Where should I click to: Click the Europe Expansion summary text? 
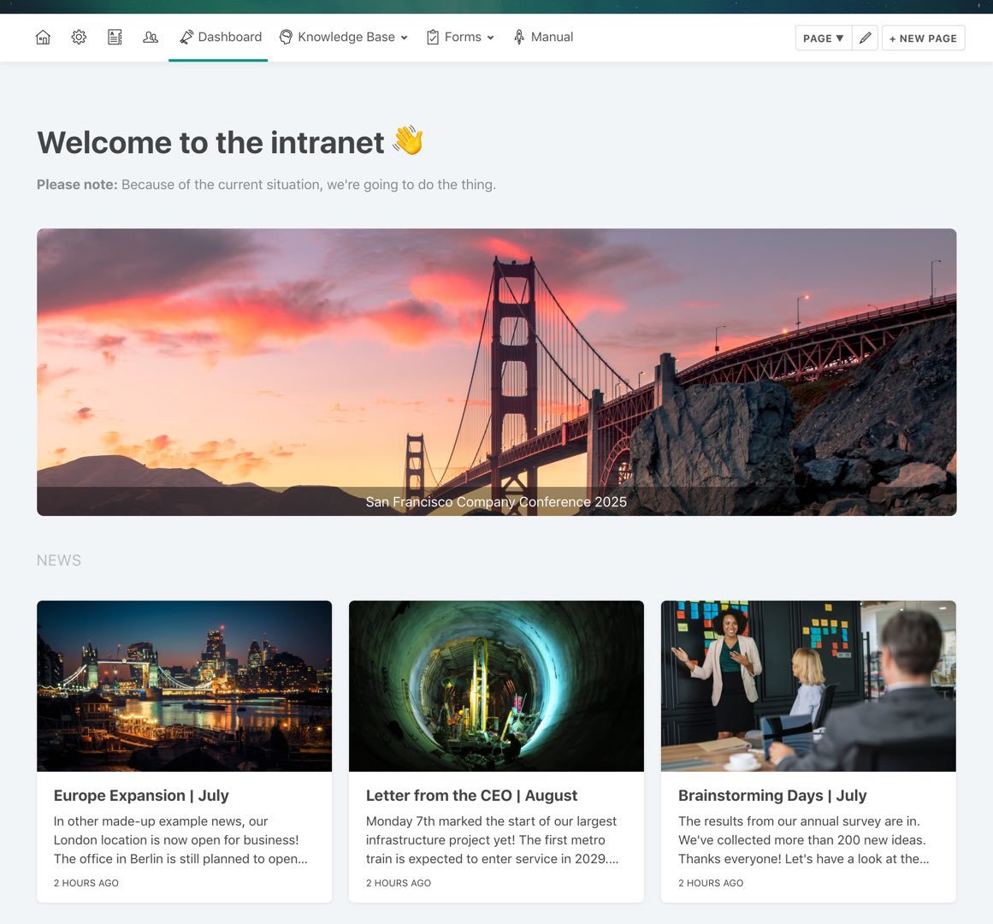point(180,840)
